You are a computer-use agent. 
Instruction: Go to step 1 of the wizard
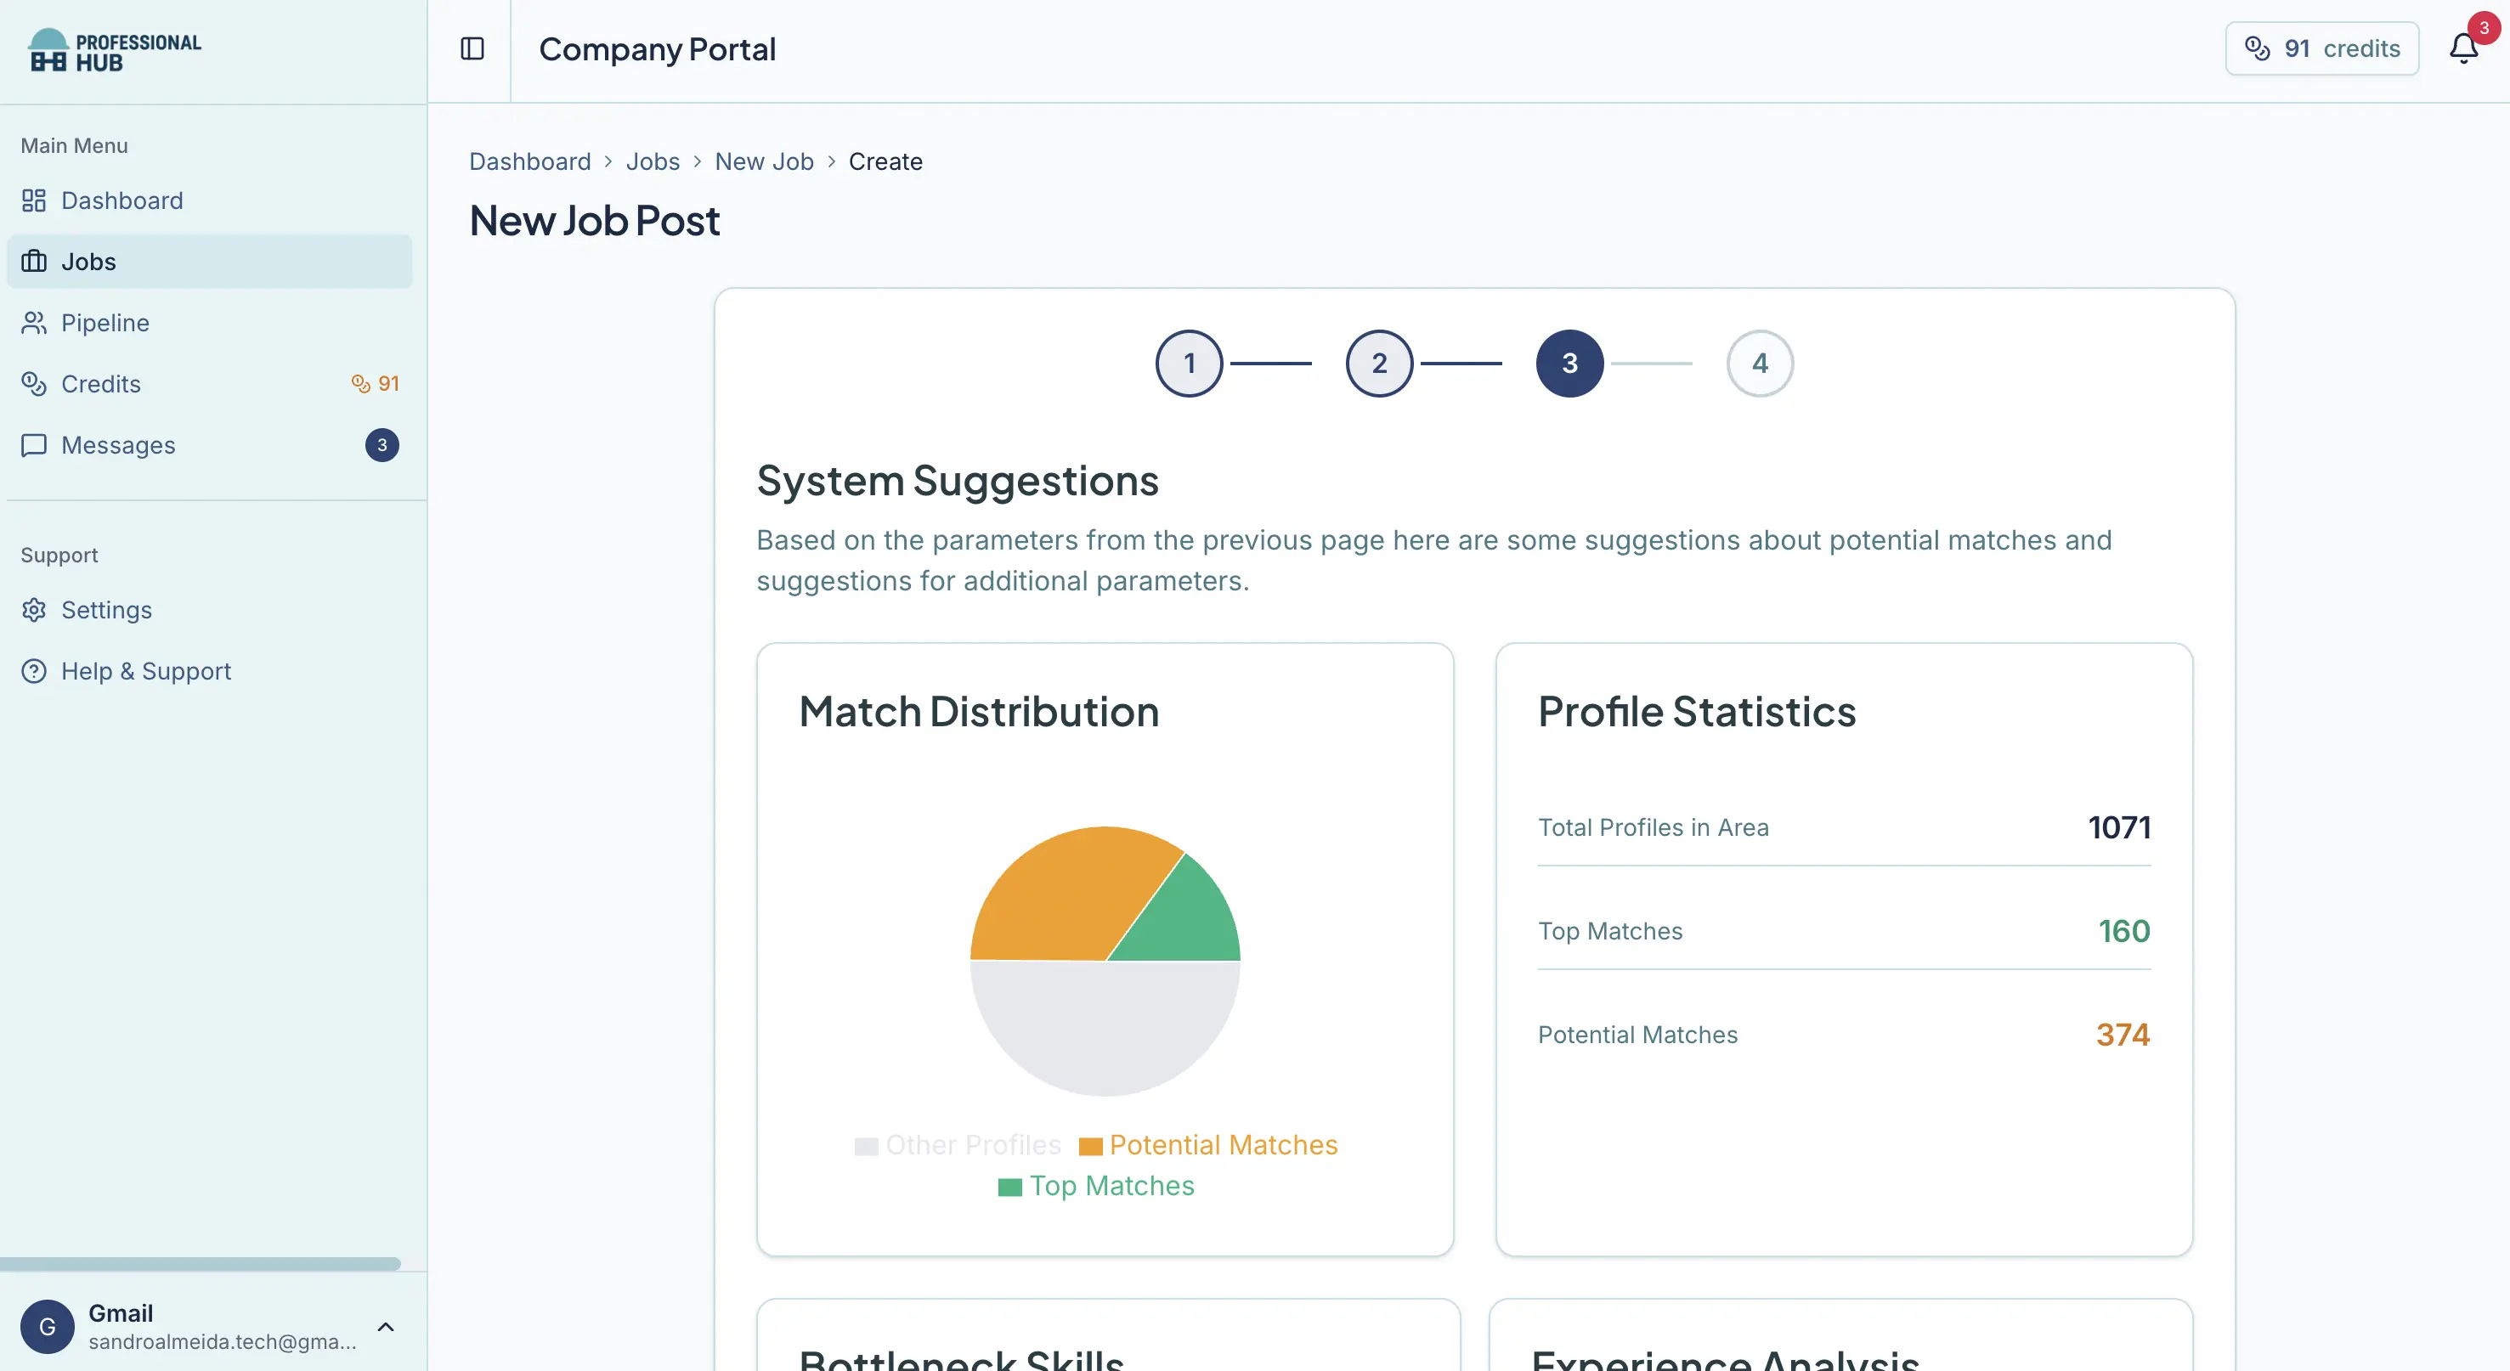click(x=1189, y=364)
